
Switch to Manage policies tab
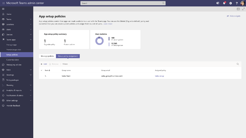[47, 56]
